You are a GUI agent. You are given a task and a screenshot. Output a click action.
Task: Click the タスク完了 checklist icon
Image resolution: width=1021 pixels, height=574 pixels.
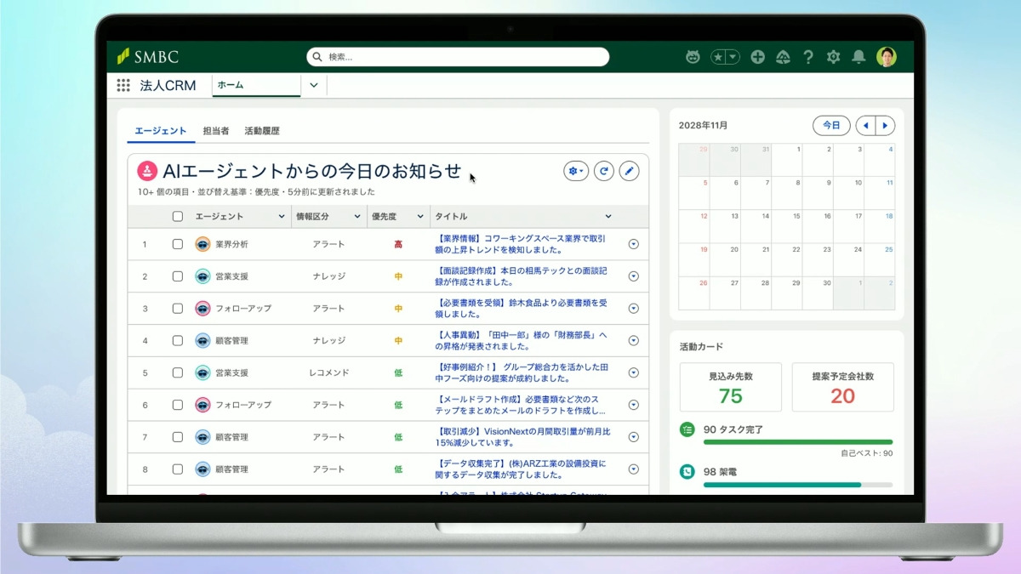687,429
